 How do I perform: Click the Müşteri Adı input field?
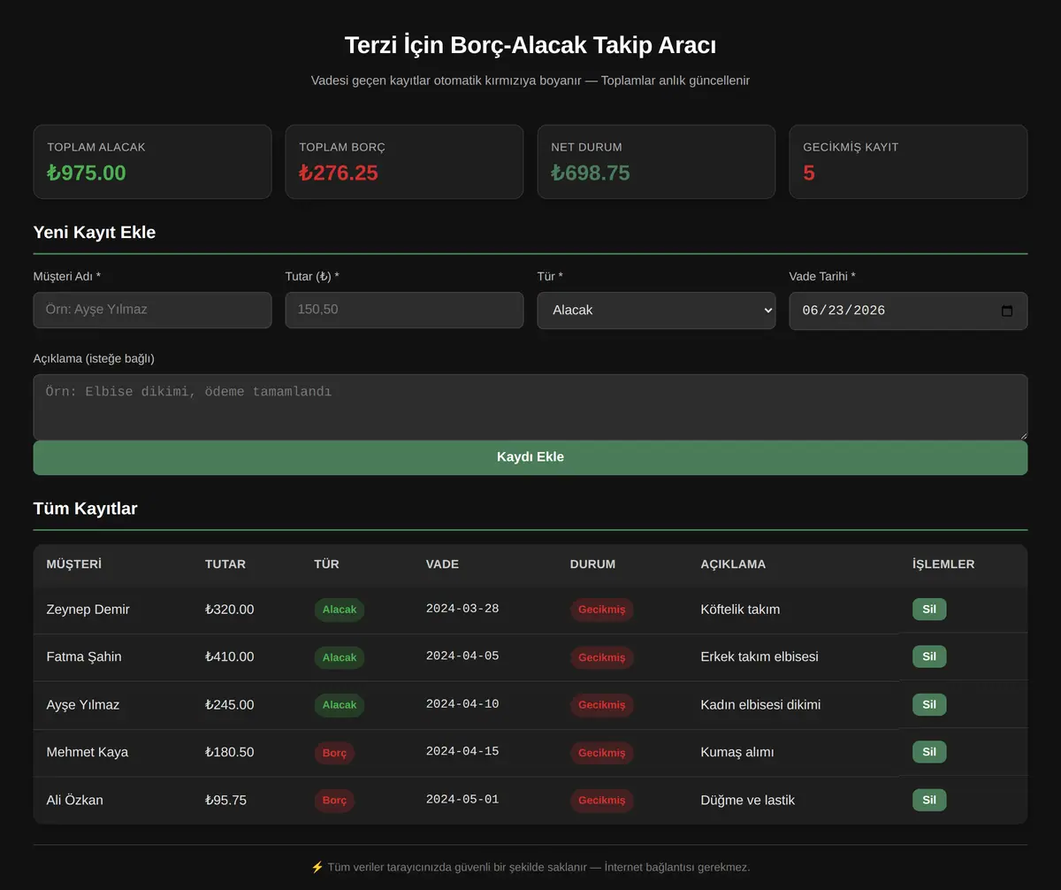[152, 311]
